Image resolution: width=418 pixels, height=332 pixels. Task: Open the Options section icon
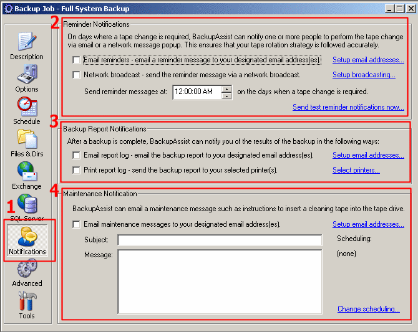27,74
